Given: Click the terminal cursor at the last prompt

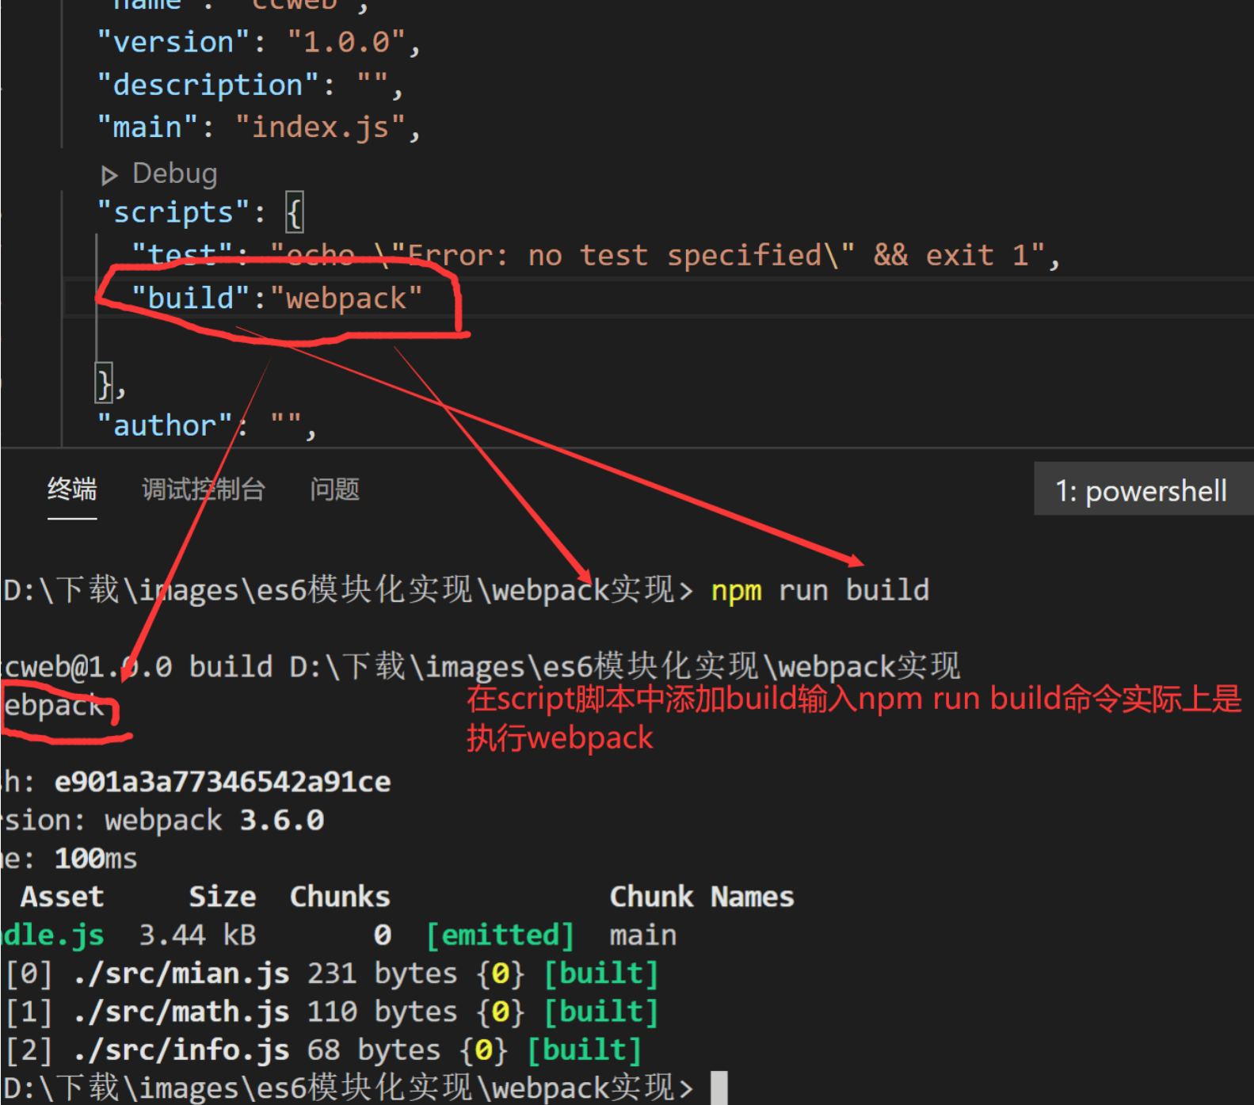Looking at the screenshot, I should (x=718, y=1088).
